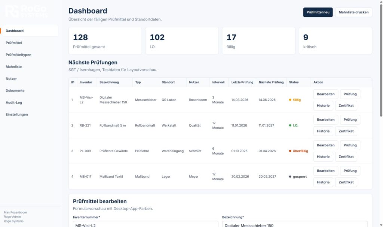Screen dimensions: 383x227
Task: Click the I.O. status of RB-221
Action: (x=294, y=125)
